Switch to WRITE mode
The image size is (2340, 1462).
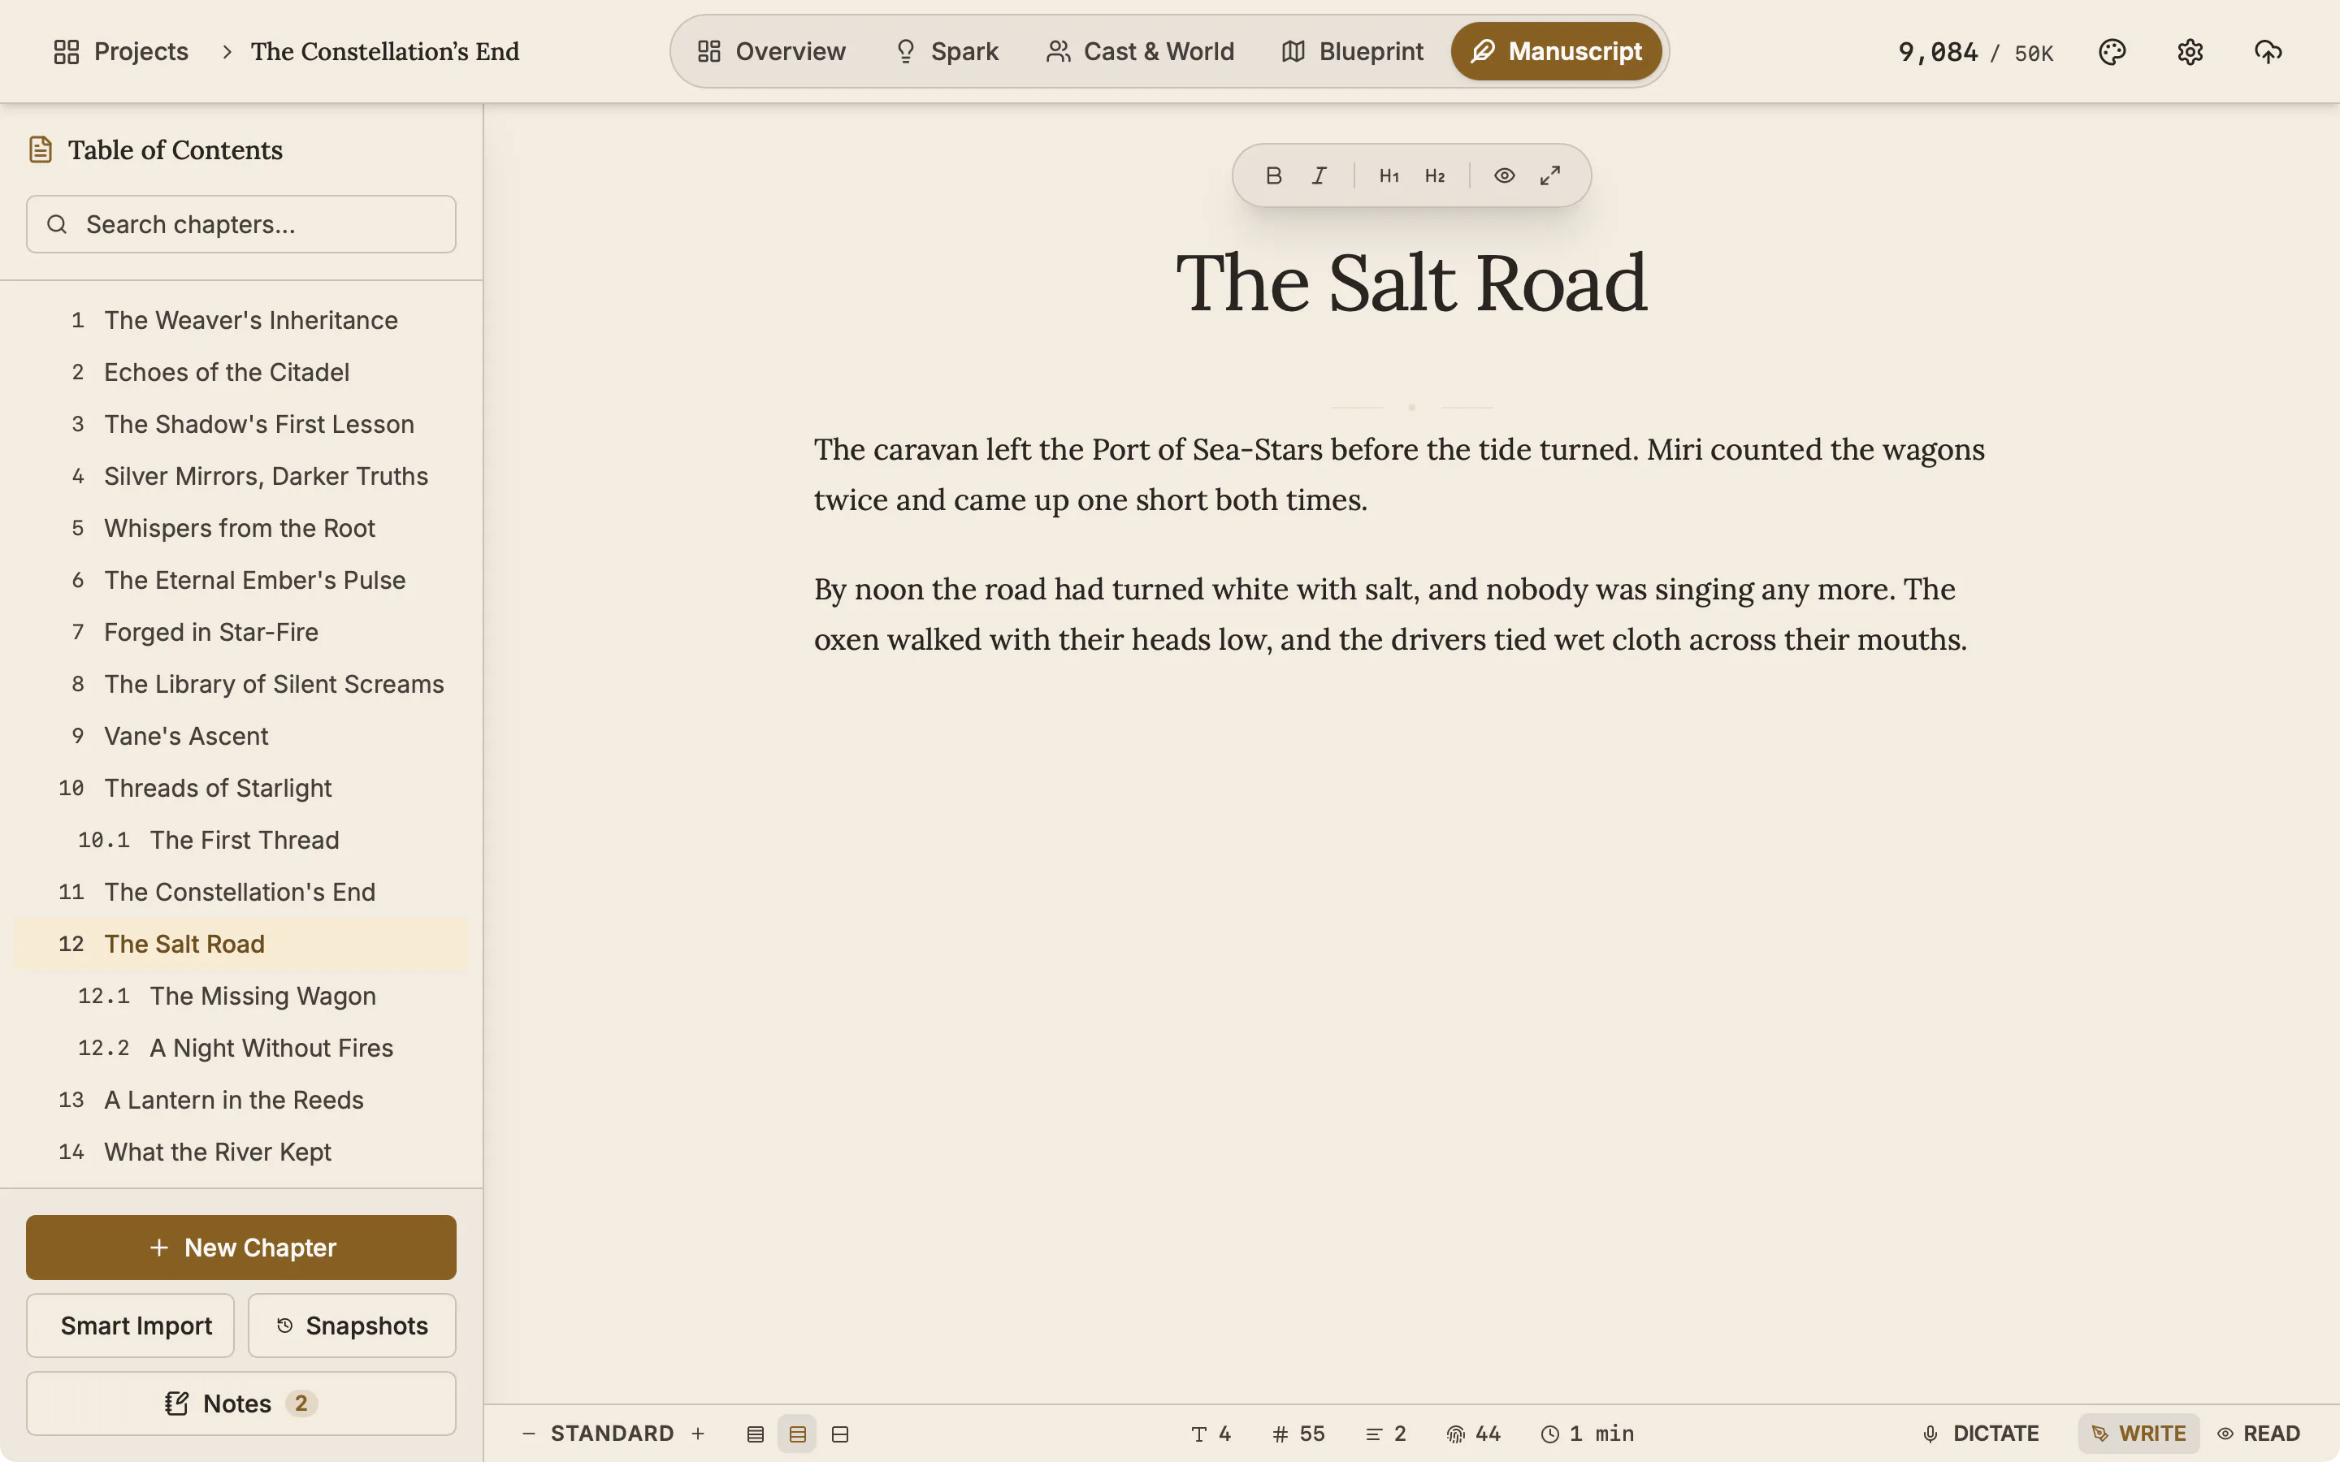pos(2138,1433)
